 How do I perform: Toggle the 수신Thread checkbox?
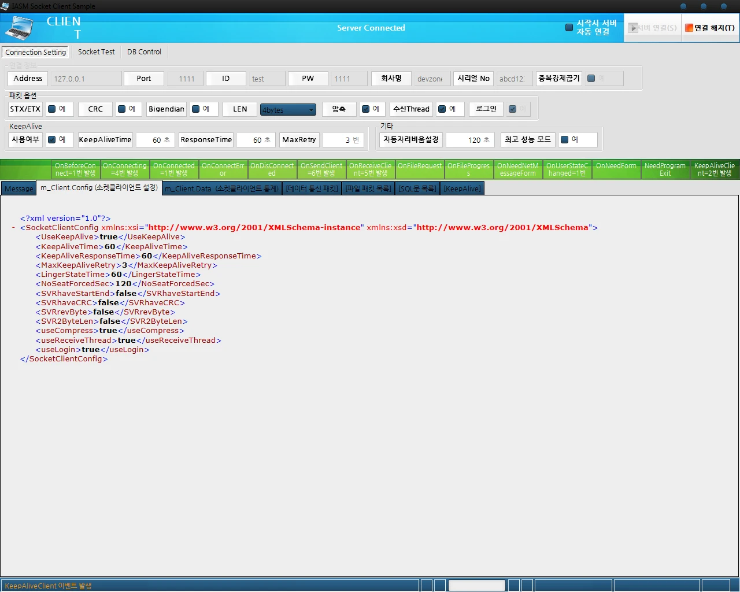[442, 109]
